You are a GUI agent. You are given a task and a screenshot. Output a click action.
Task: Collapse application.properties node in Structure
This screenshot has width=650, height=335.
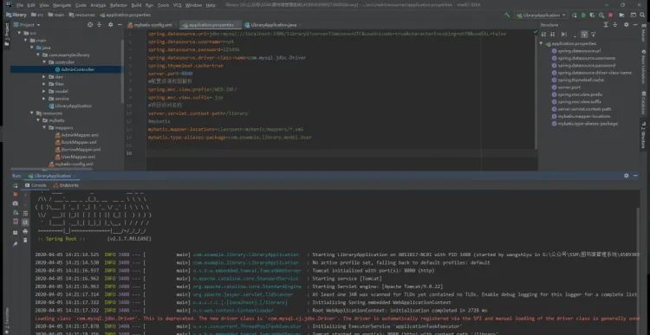pos(541,43)
